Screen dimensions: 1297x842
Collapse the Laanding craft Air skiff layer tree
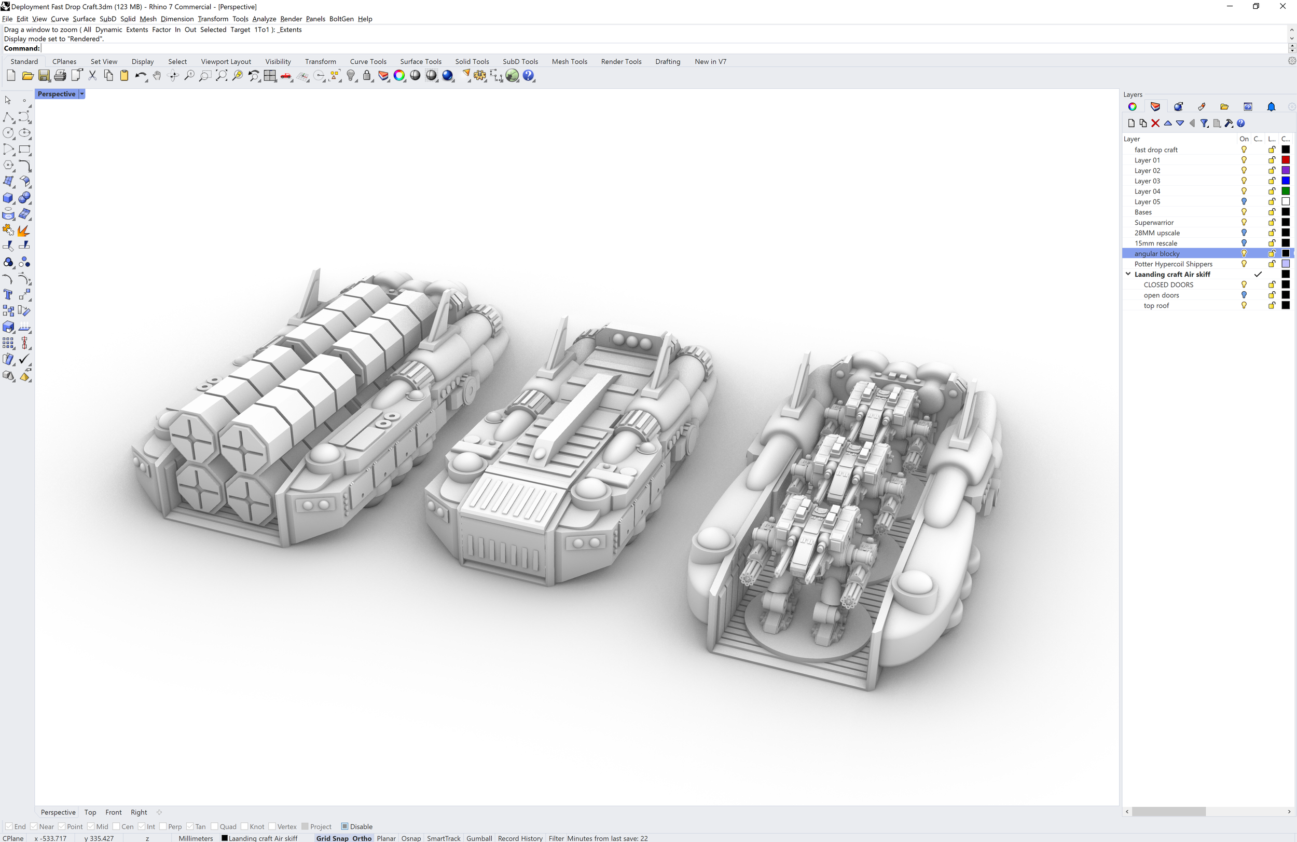click(1127, 274)
